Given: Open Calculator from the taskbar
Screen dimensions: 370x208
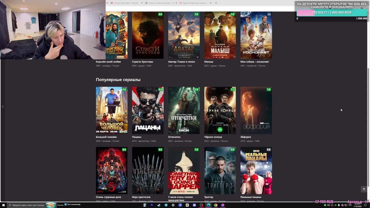Looking at the screenshot, I should pyautogui.click(x=145, y=205).
